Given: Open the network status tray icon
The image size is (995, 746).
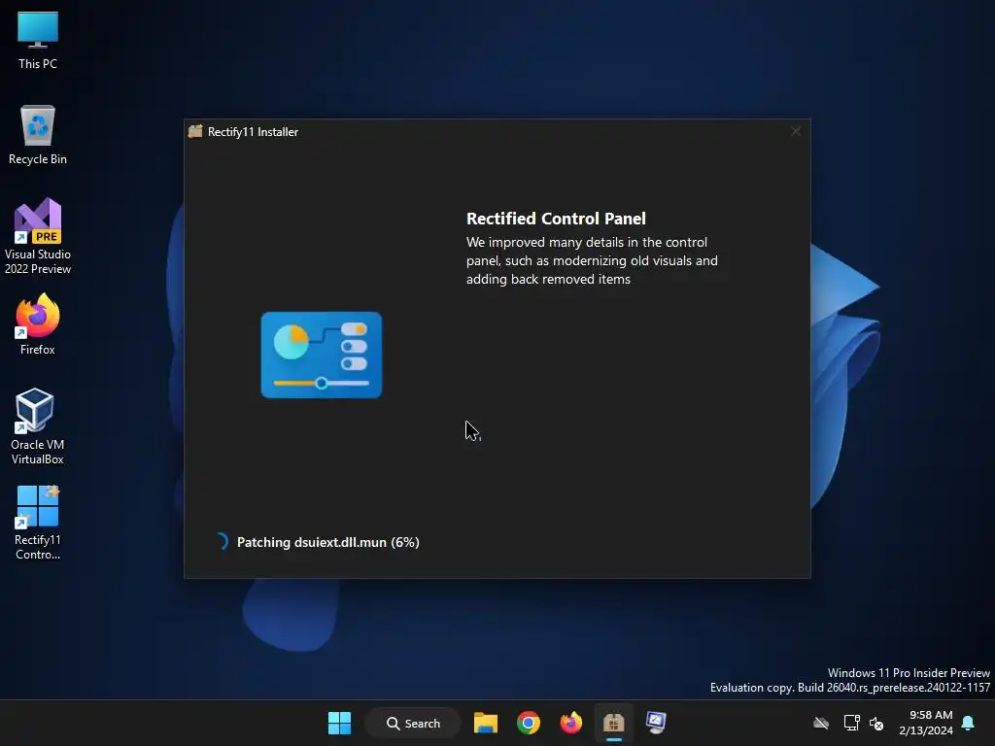Looking at the screenshot, I should coord(851,723).
